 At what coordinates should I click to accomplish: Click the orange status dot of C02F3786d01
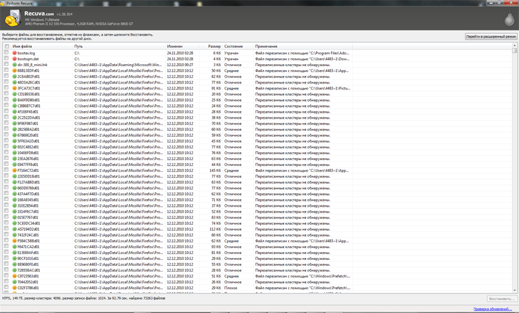[x=14, y=288]
